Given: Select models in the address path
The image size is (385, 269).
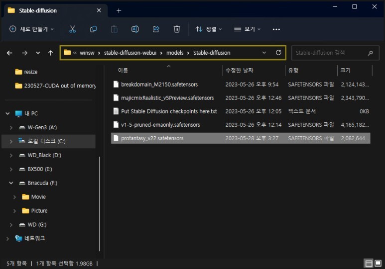Looking at the screenshot, I should click(x=175, y=53).
